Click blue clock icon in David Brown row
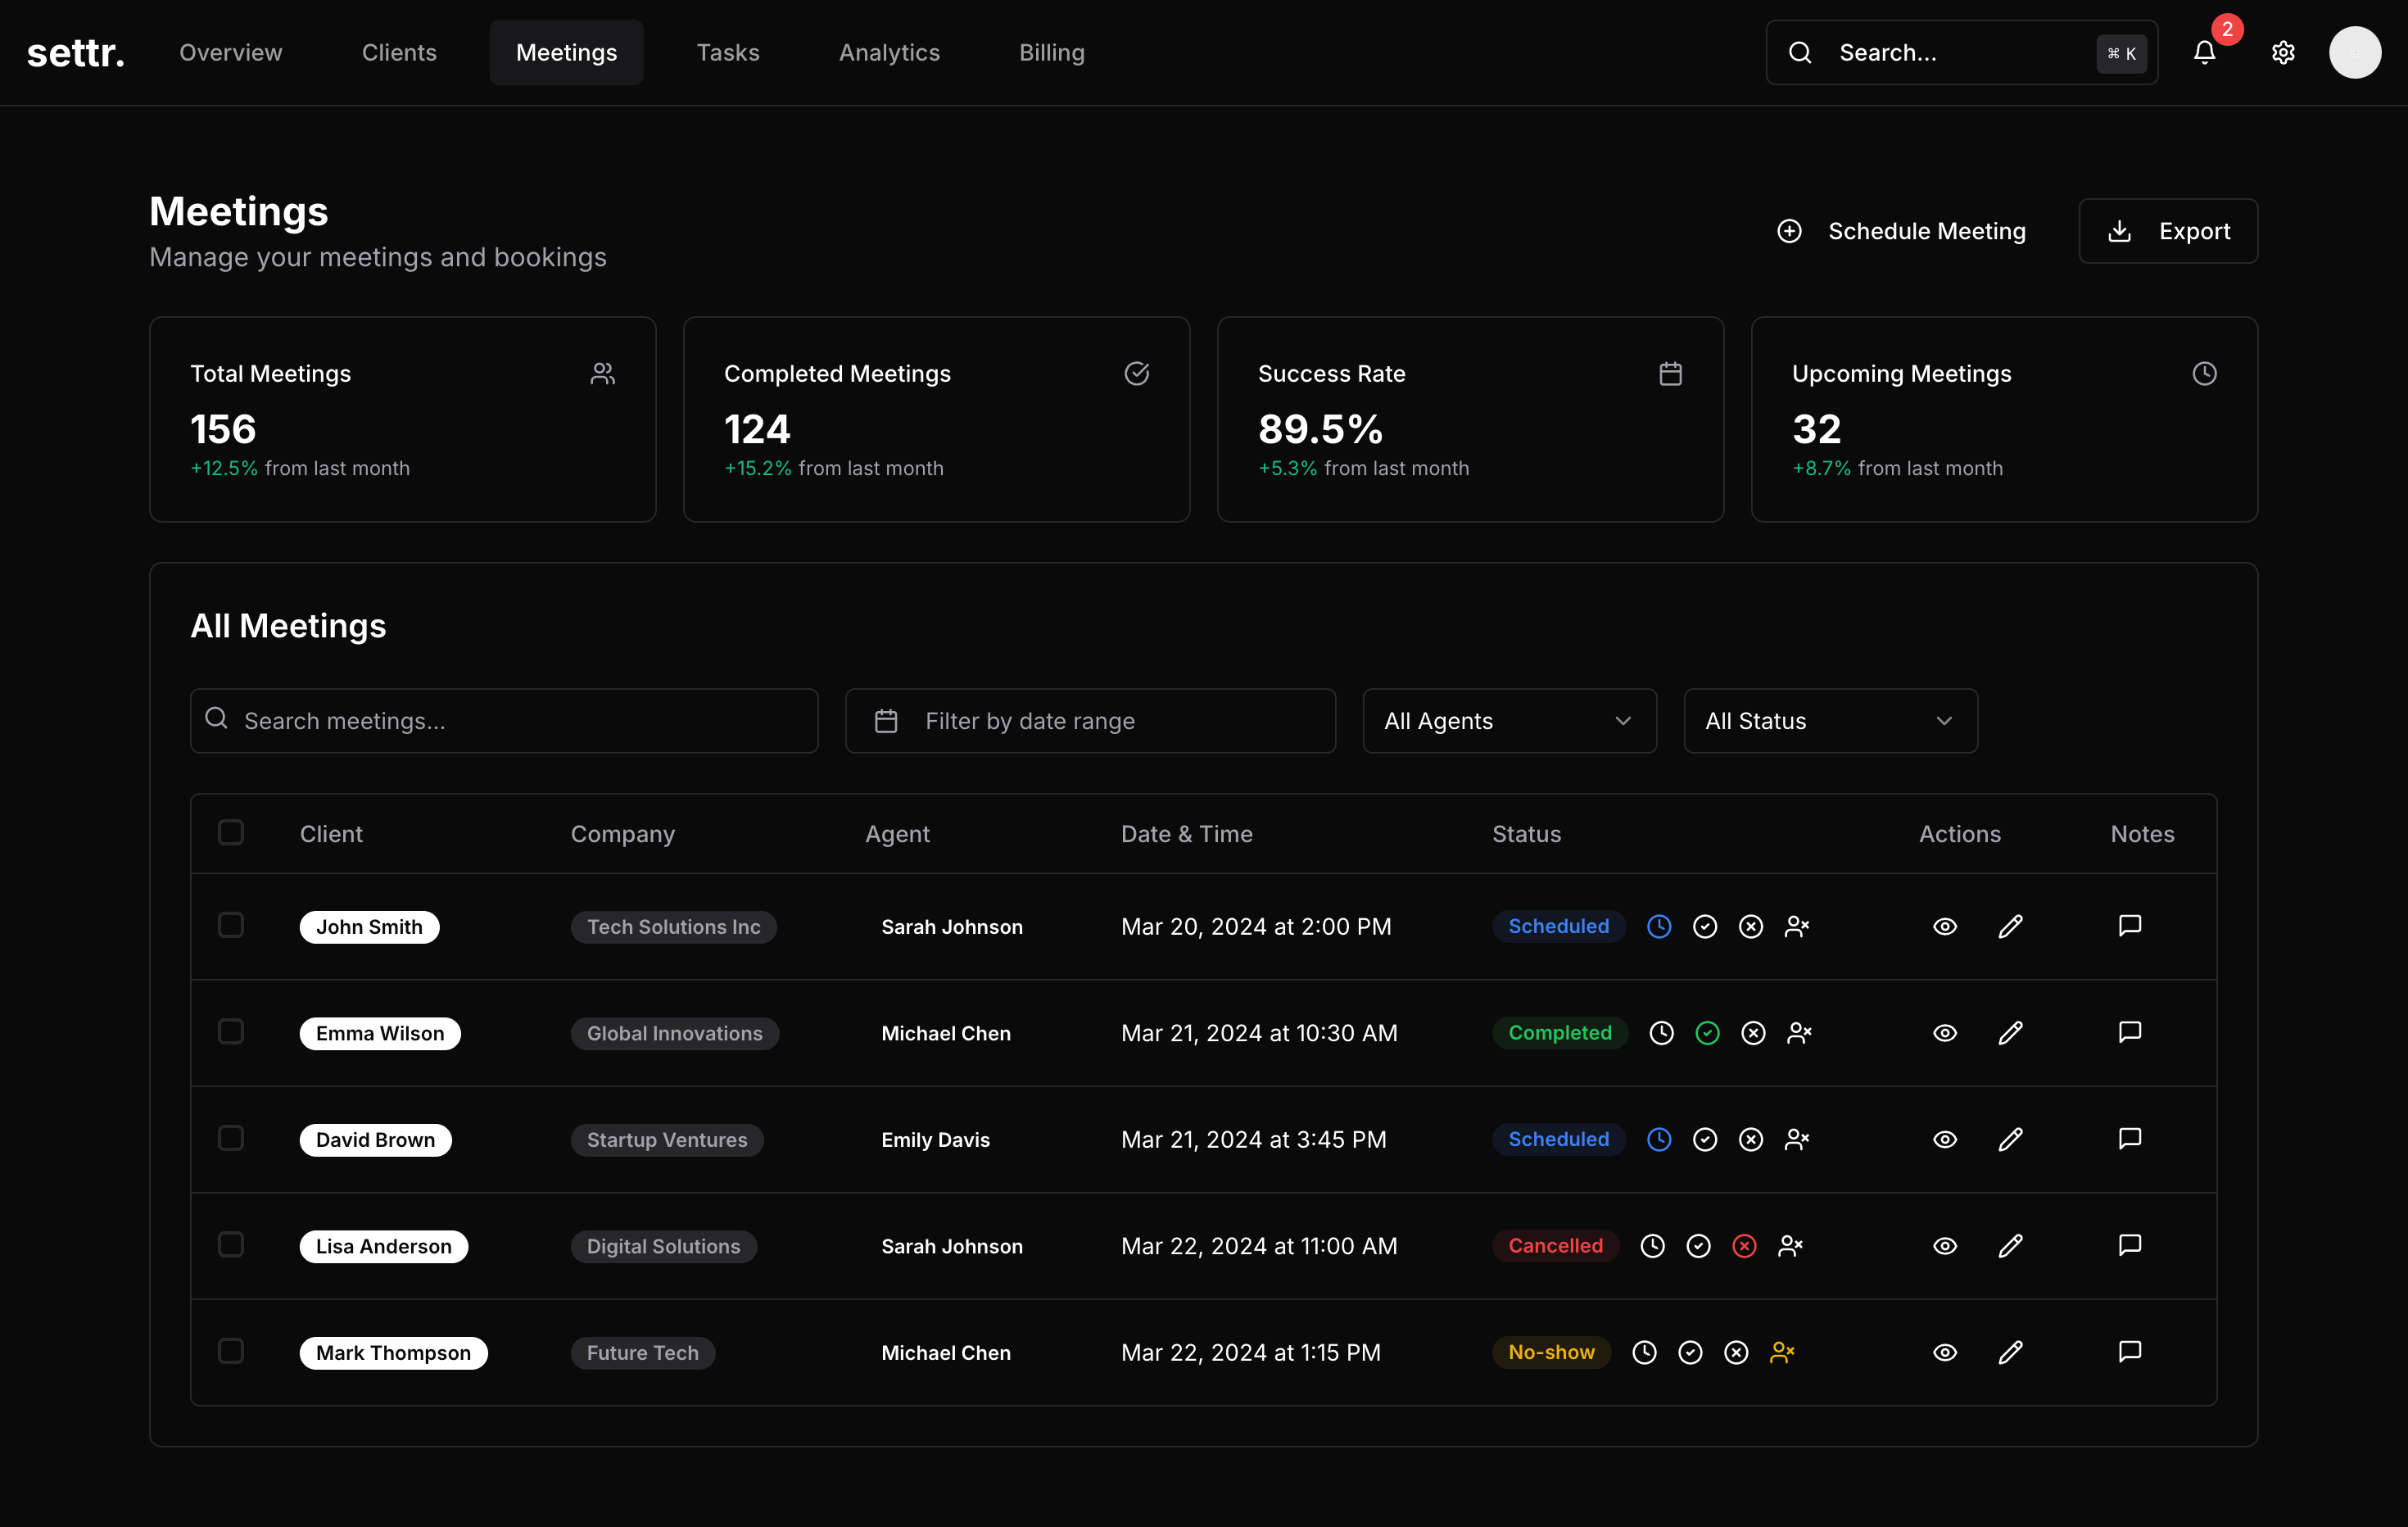Screen dimensions: 2408x1527 (1659, 1140)
